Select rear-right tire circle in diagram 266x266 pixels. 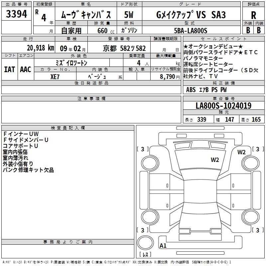click(x=251, y=217)
